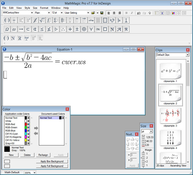Insert the Omega symbol from the palette
Viewport: 193px width, 175px height.
(x=7, y=29)
